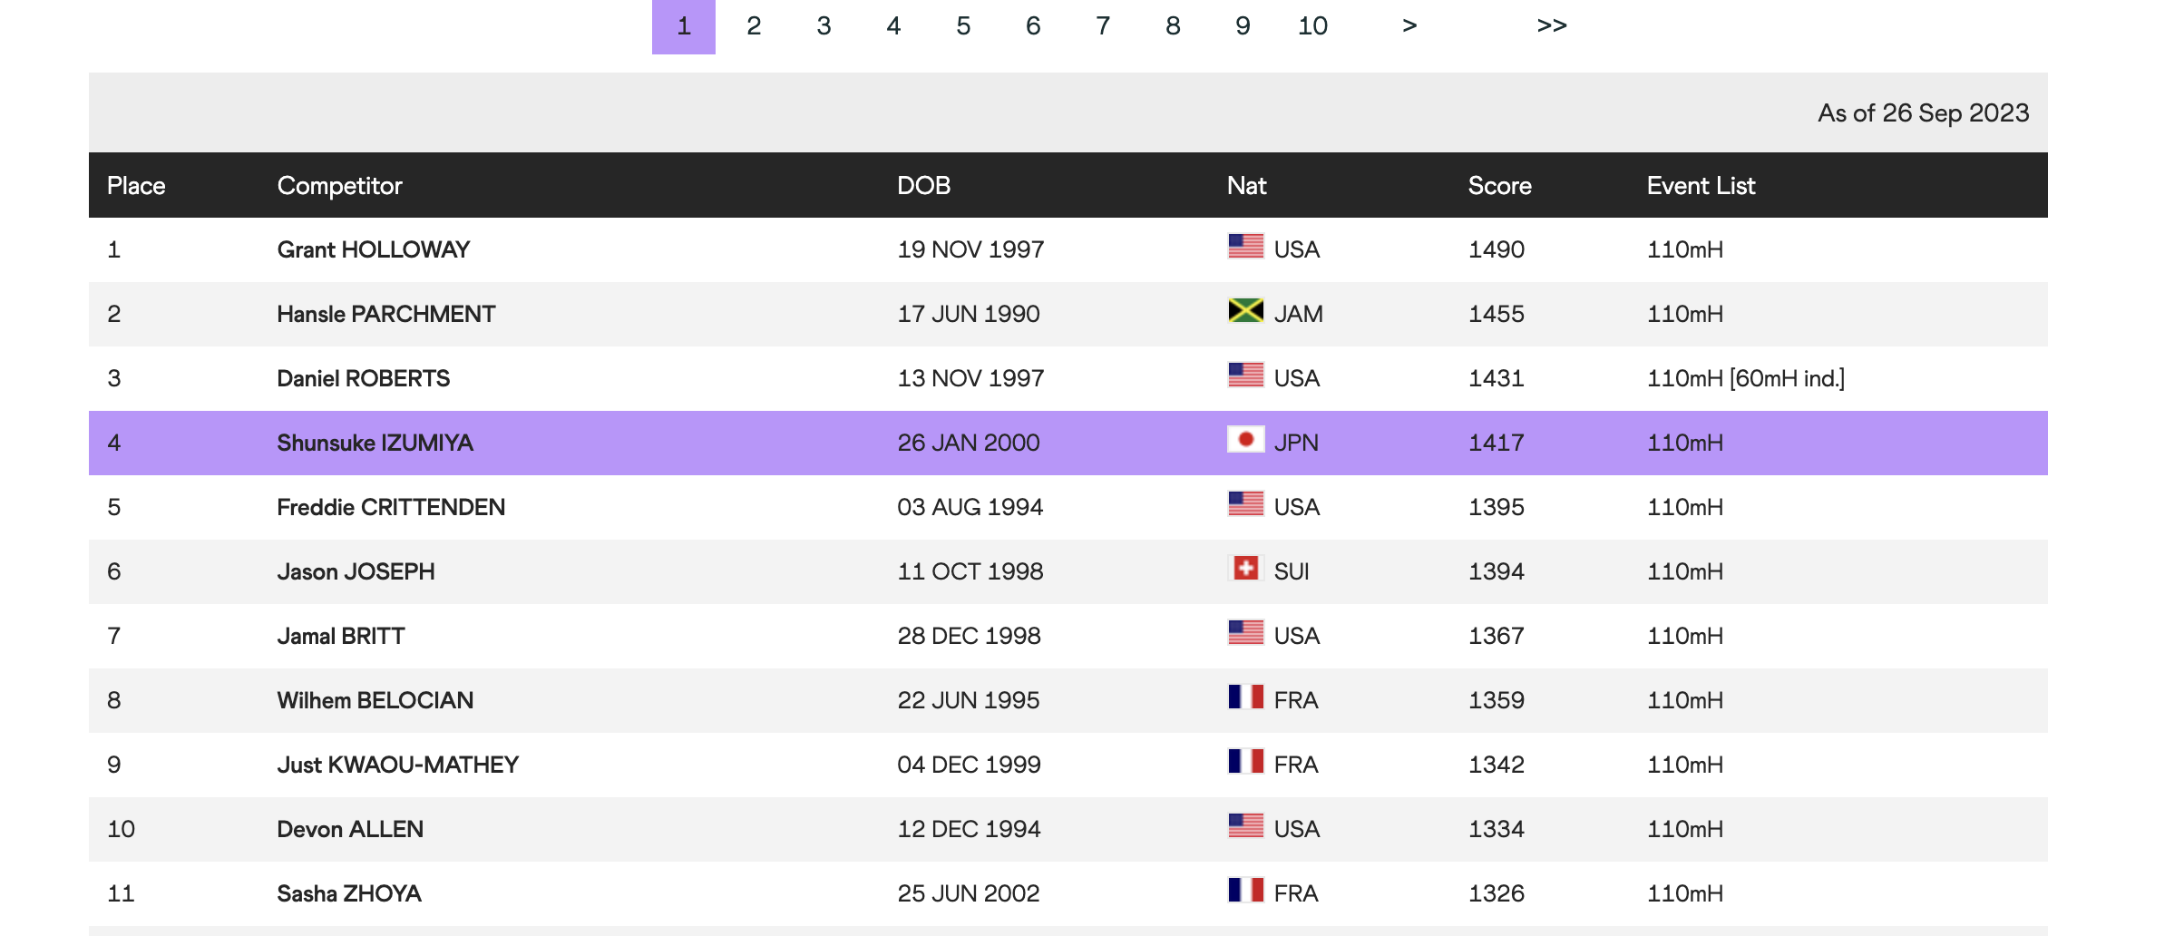The height and width of the screenshot is (936, 2184).
Task: Open Grant HOLLOWAY's profile
Action: click(x=374, y=249)
